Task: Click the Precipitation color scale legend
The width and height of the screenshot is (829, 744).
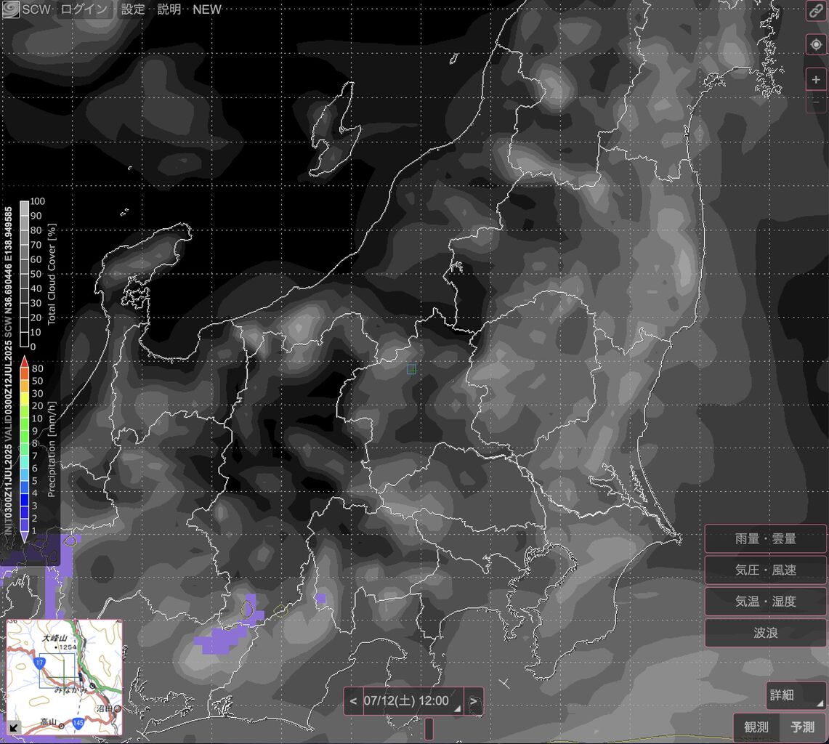Action: (24, 450)
